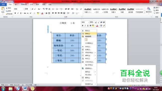Click Replace (替换) in Editing group
The width and height of the screenshot is (162, 91).
[156, 10]
